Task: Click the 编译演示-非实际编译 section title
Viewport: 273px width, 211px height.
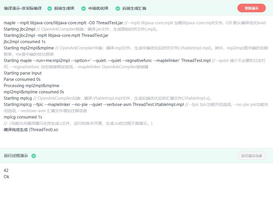Action: point(23,9)
